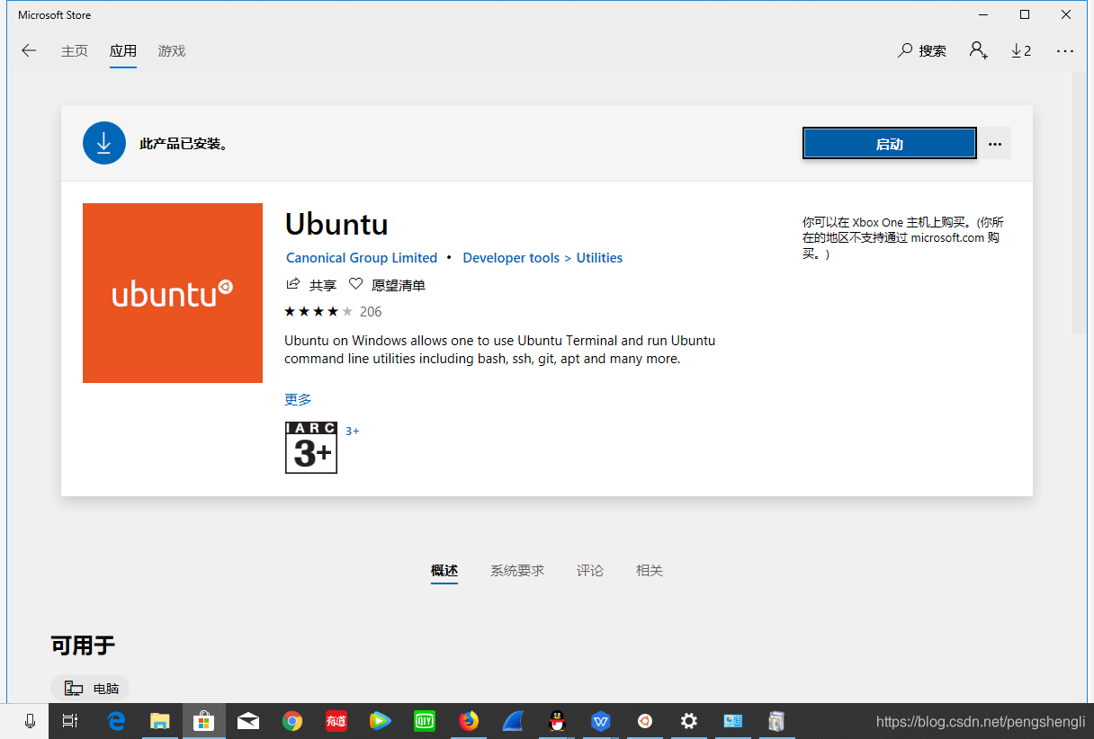Select the 概述 tab
This screenshot has width=1094, height=739.
pos(444,571)
